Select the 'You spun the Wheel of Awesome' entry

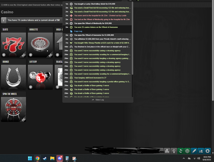tap(97, 35)
